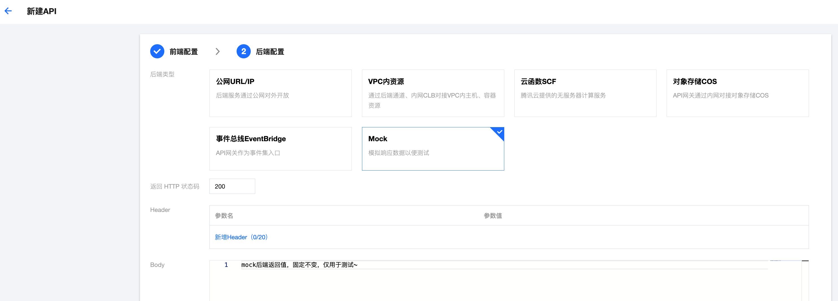Go back using the blue arrow icon
The image size is (838, 301).
point(8,11)
